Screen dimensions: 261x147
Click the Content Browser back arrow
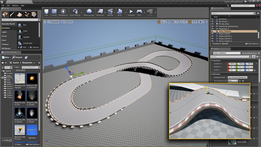pos(3,63)
